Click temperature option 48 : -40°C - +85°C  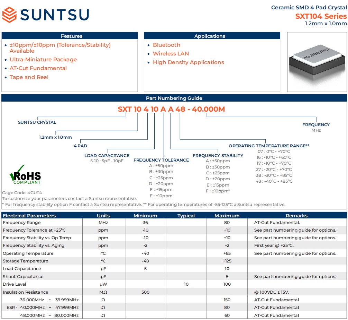pos(274,181)
